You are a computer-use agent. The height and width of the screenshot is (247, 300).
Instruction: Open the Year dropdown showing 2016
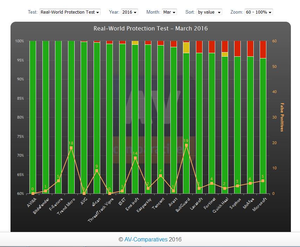point(129,12)
